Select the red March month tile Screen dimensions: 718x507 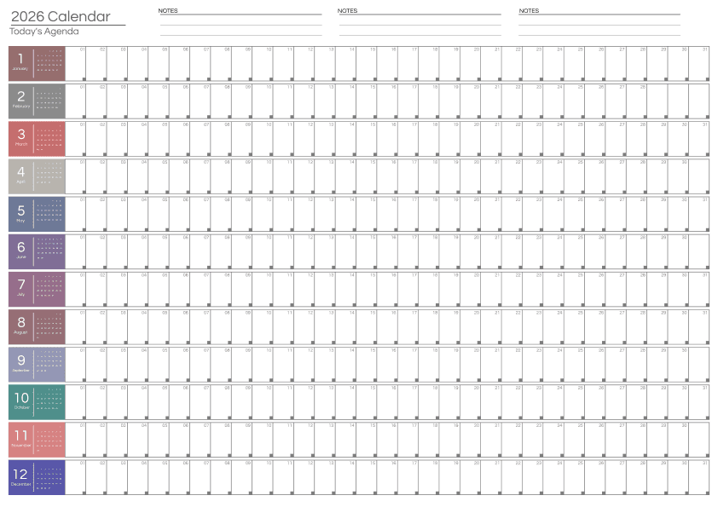click(x=20, y=137)
